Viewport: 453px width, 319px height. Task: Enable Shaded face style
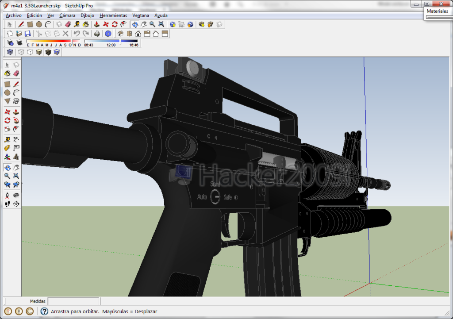pos(39,52)
